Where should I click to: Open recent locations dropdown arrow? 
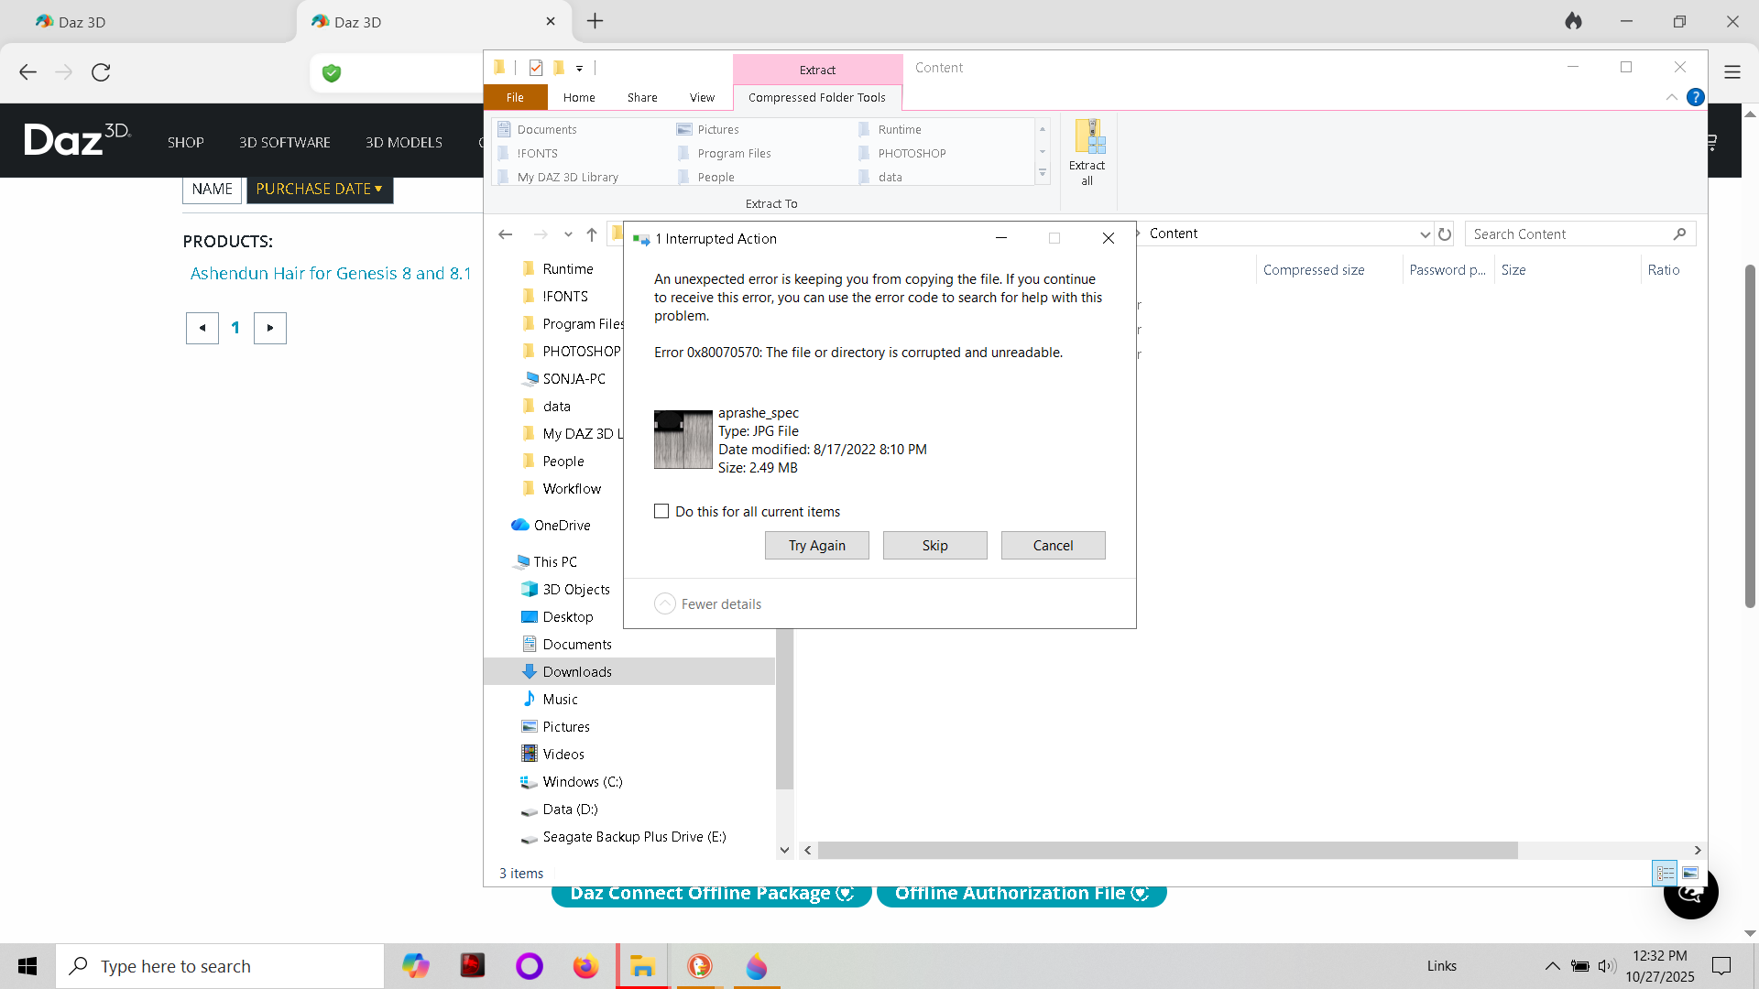(x=568, y=234)
